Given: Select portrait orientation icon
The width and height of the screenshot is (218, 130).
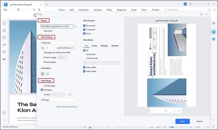Looking at the screenshot, I should coord(43,74).
